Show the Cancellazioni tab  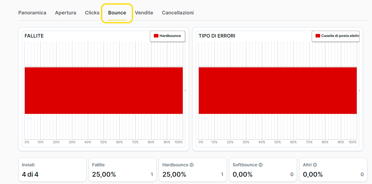tap(178, 13)
